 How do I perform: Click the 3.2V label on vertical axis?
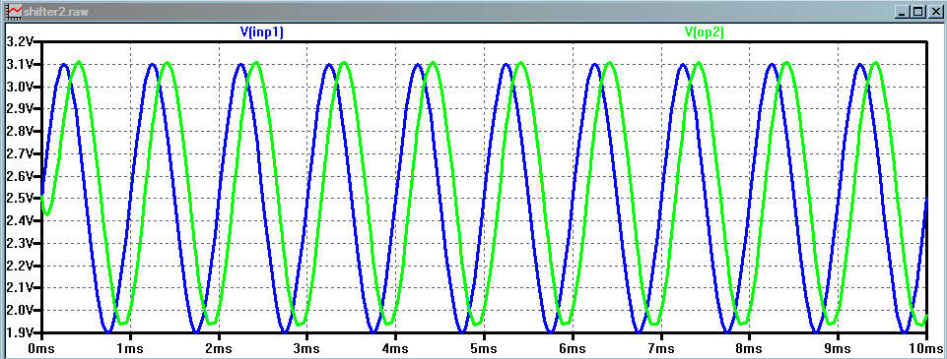pos(18,42)
